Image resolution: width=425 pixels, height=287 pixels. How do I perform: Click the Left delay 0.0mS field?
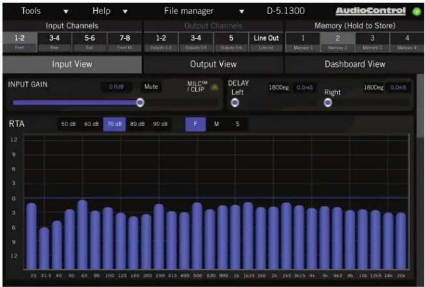point(305,88)
